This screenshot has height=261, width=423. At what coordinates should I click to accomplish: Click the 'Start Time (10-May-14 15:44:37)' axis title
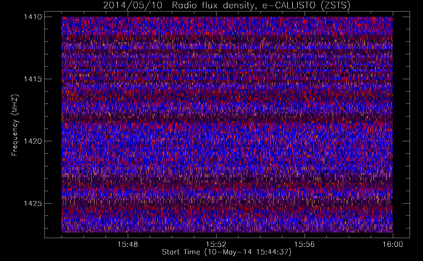point(227,252)
